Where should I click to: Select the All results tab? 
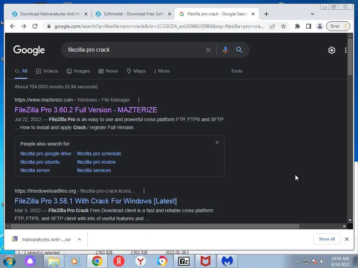coord(21,71)
